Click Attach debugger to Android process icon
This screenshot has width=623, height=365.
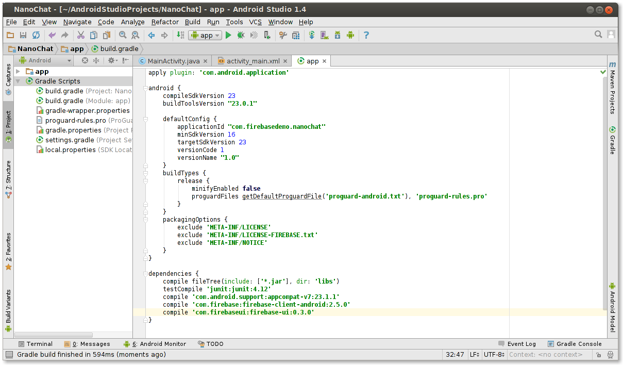(x=267, y=35)
